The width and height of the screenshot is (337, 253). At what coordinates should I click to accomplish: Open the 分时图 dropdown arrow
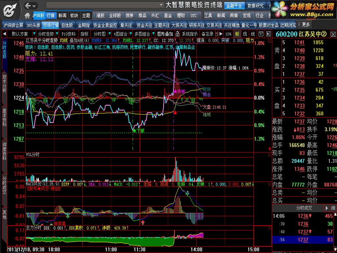(110, 34)
